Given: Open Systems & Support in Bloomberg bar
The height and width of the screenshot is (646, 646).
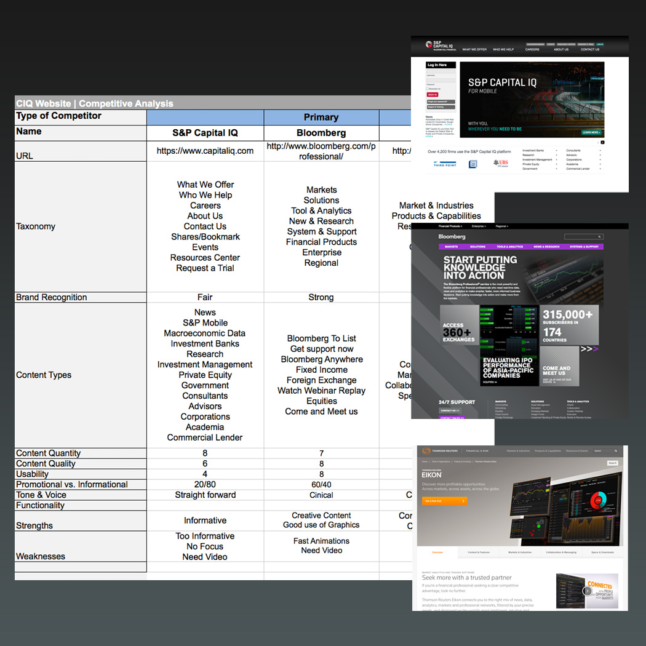Looking at the screenshot, I should pos(584,246).
